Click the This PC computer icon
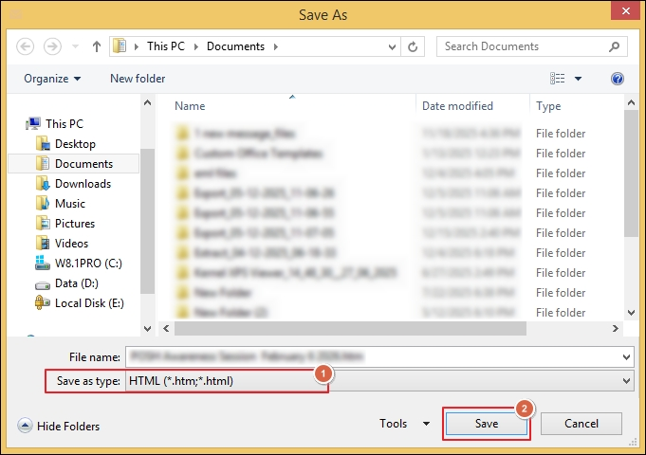 [x=33, y=123]
